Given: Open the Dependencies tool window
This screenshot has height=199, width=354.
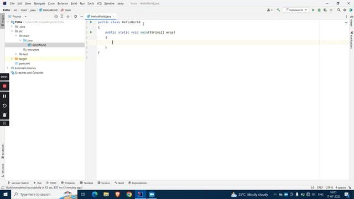Looking at the screenshot, I should 138,183.
